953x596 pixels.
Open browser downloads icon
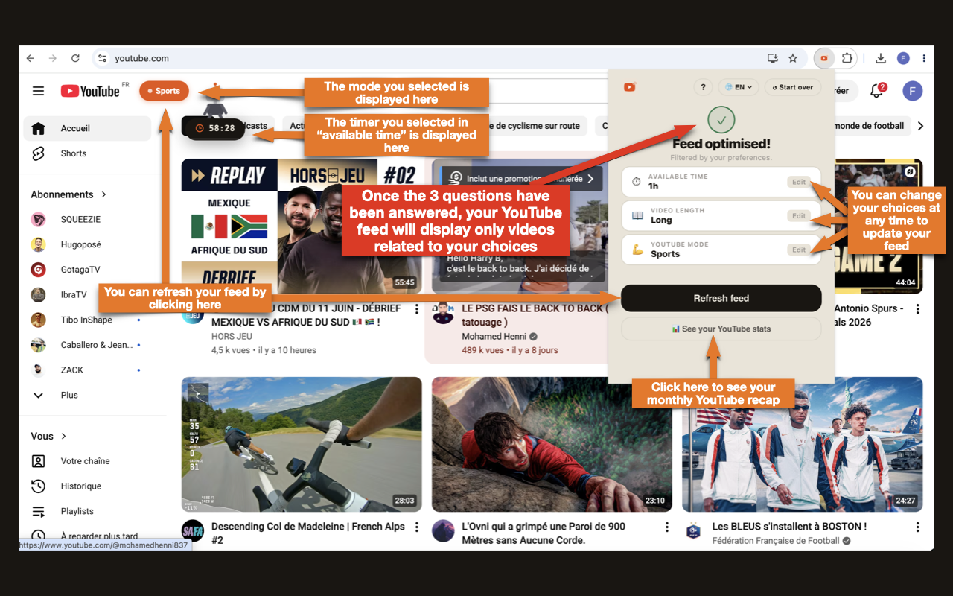pyautogui.click(x=881, y=58)
